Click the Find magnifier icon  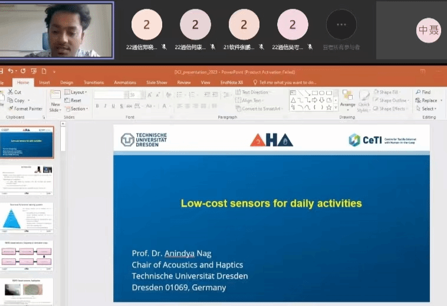(418, 93)
